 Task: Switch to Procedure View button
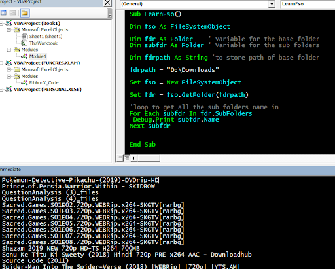coord(120,158)
